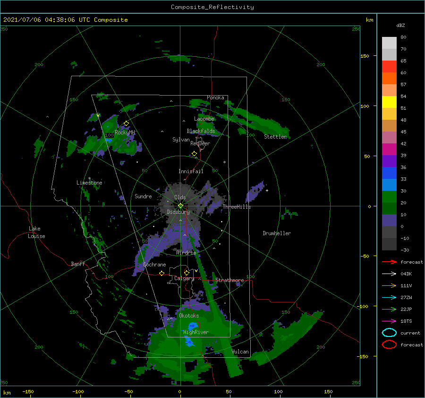Click the Cochrane city label

[x=154, y=265]
